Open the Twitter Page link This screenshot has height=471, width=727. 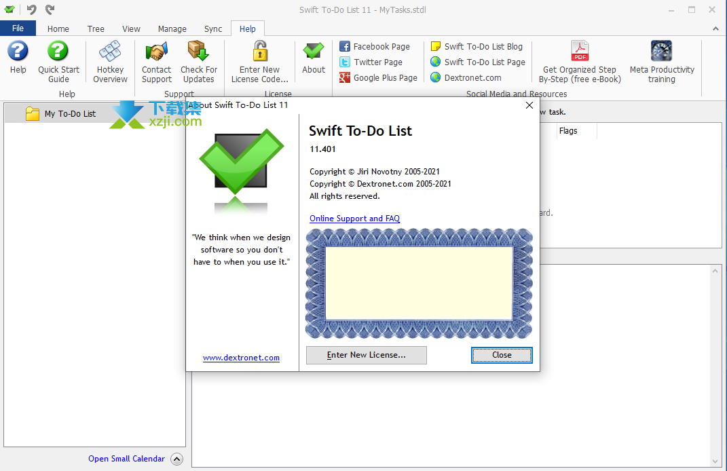pyautogui.click(x=371, y=62)
